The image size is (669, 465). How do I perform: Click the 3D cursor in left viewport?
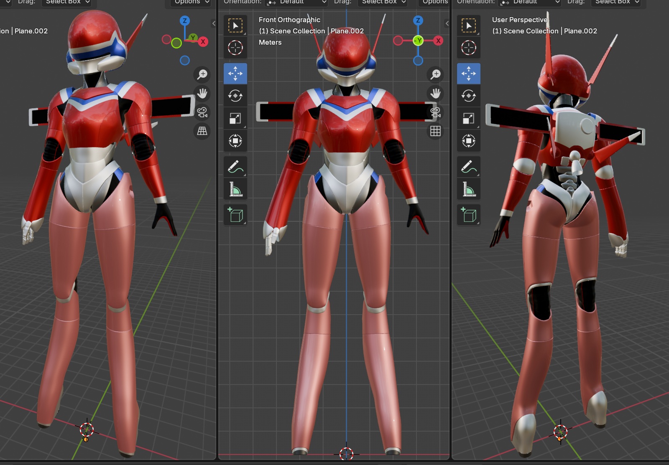[87, 429]
